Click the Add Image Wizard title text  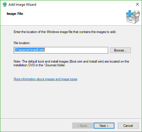click(22, 5)
